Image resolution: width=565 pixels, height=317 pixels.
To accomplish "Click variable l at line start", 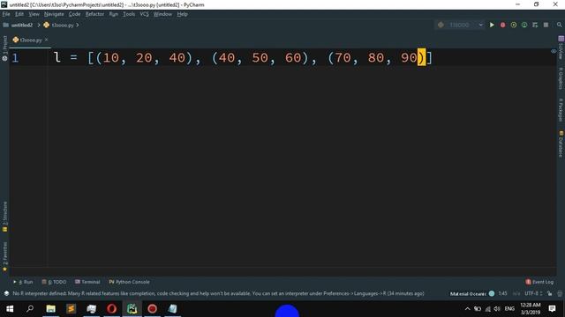I will 56,57.
